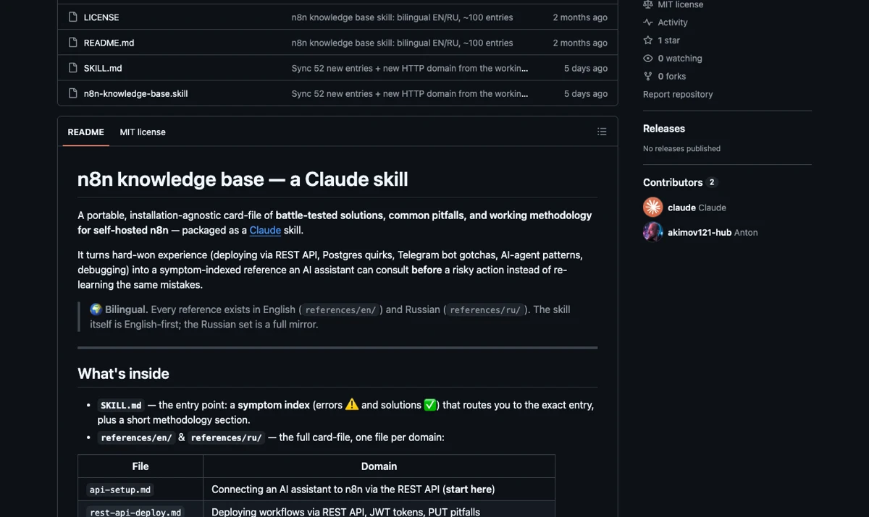This screenshot has height=517, width=869.
Task: Click the n8n-knowledge-base.skill row 5 days ago timestamp
Action: pyautogui.click(x=586, y=93)
